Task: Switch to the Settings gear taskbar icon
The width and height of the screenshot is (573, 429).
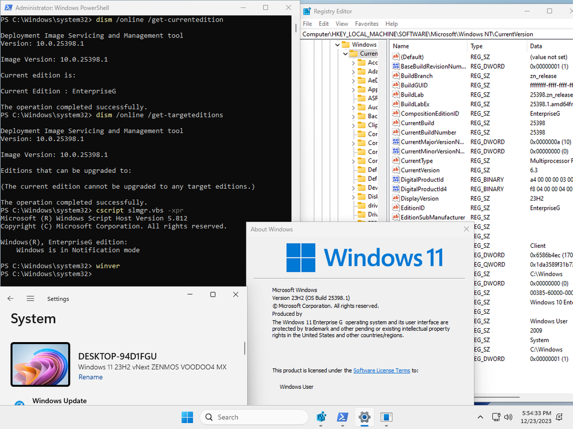Action: pos(364,417)
